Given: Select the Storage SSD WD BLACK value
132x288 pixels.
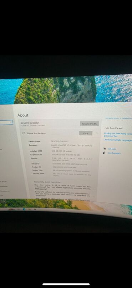Looking at the screenshot, I should 72,159.
